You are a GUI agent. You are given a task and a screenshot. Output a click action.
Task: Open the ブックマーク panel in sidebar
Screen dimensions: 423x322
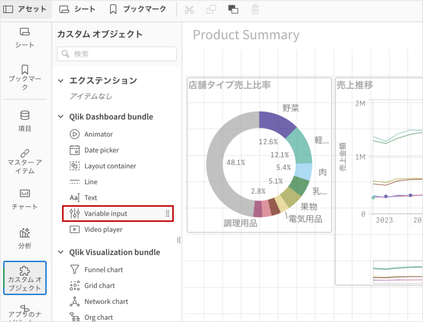pyautogui.click(x=25, y=77)
